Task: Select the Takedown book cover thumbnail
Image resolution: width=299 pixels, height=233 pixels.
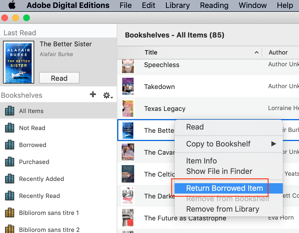Action: (x=128, y=86)
